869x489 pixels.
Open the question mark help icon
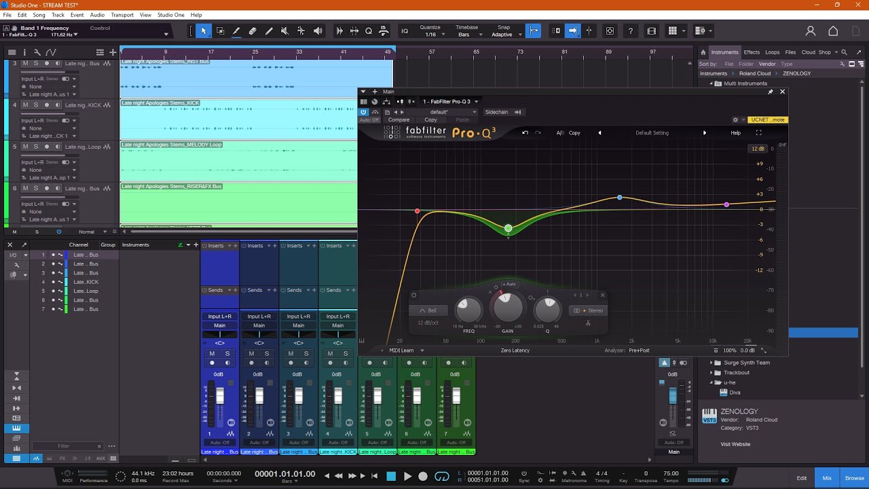pyautogui.click(x=631, y=31)
